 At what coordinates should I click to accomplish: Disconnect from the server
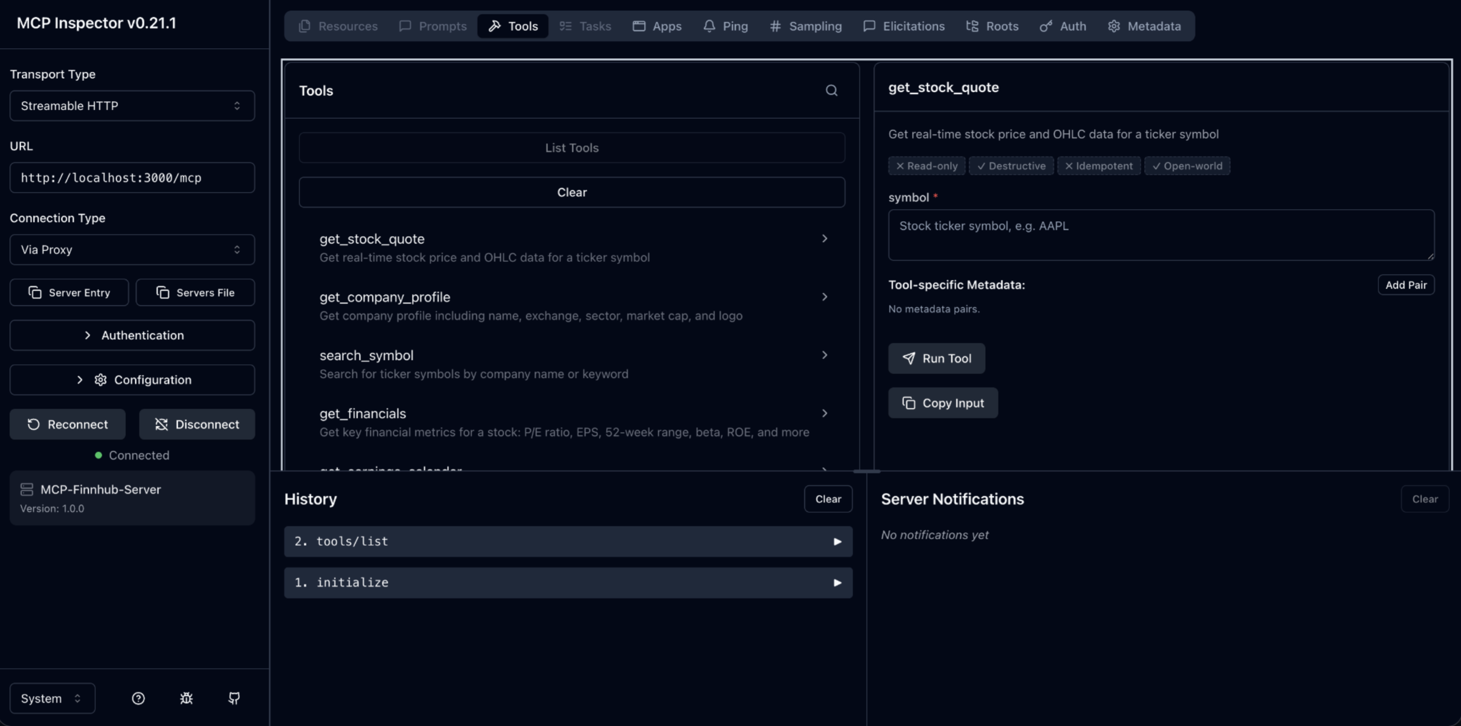[197, 424]
